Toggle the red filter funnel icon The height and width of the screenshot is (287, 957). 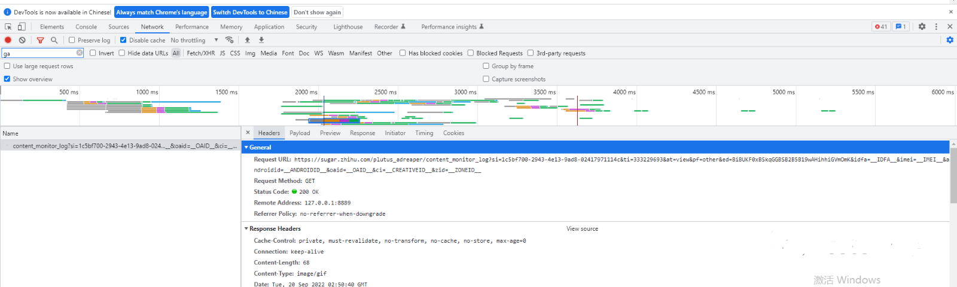click(40, 40)
